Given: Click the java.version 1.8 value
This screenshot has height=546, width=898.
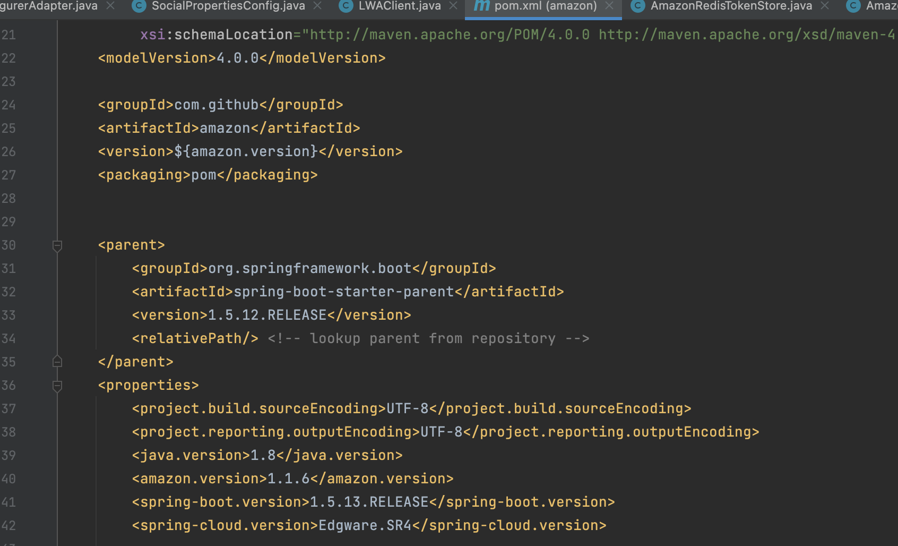Looking at the screenshot, I should click(x=263, y=455).
